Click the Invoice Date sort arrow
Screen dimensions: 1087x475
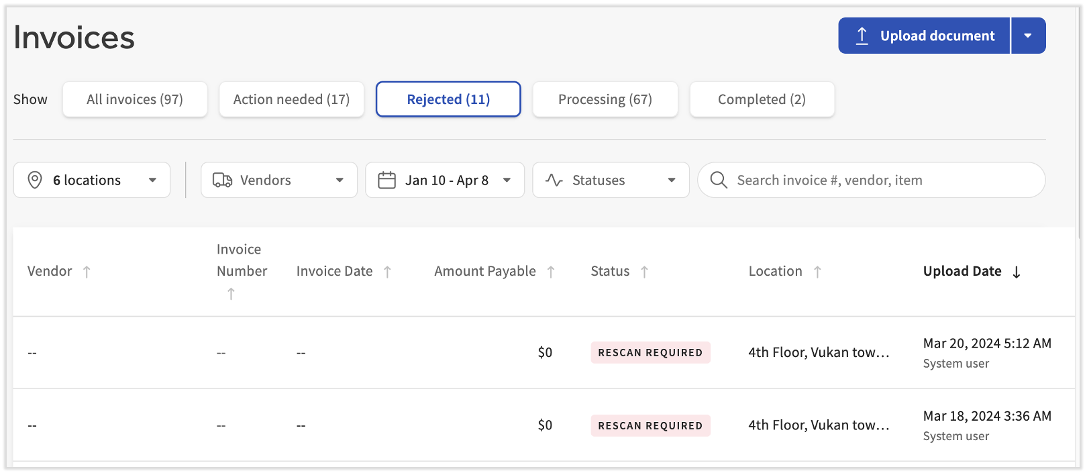click(387, 272)
